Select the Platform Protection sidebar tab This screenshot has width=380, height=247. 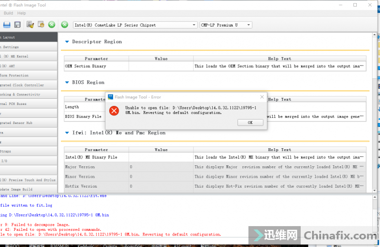tap(28, 76)
